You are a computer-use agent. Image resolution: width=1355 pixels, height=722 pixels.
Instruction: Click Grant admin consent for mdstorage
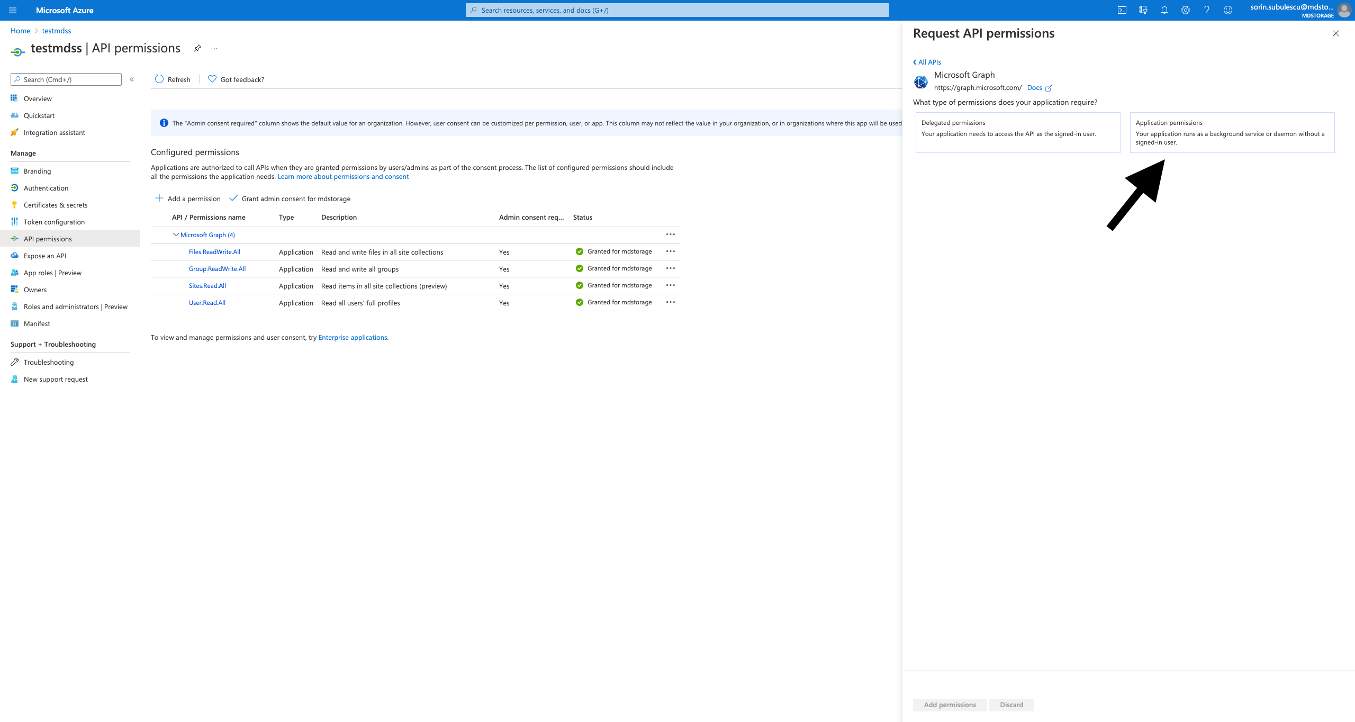(x=290, y=198)
